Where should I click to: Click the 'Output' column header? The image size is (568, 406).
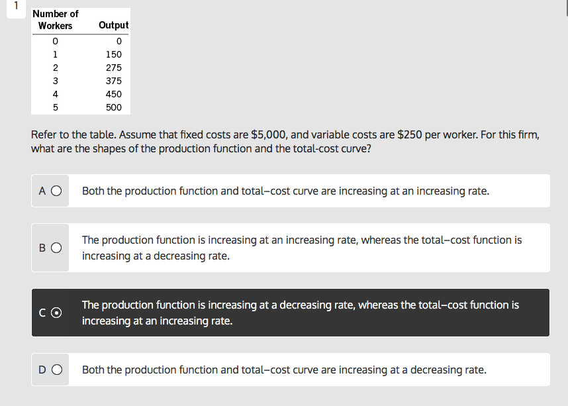(113, 25)
